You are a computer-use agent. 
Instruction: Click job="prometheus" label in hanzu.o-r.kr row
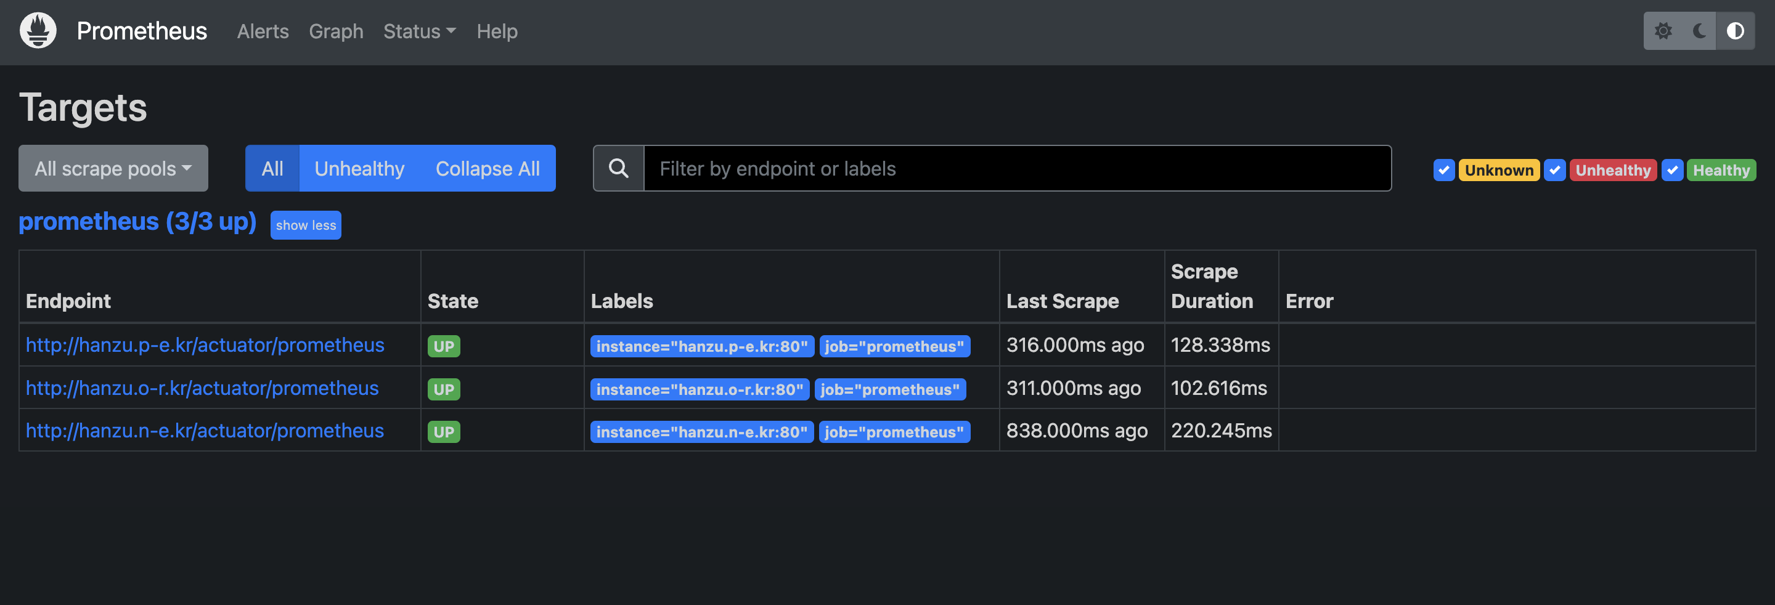point(890,389)
